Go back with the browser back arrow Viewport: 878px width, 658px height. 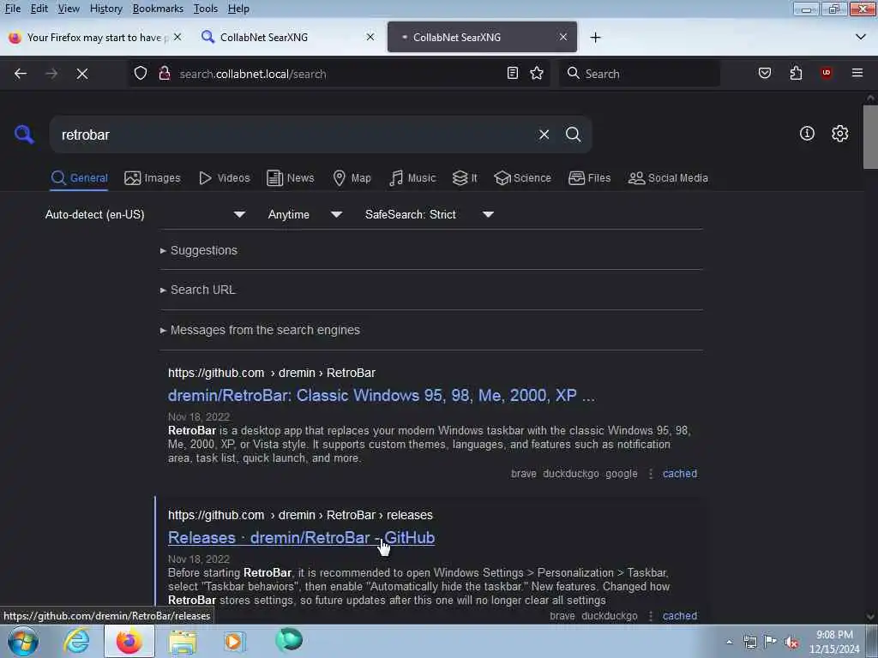pos(21,74)
